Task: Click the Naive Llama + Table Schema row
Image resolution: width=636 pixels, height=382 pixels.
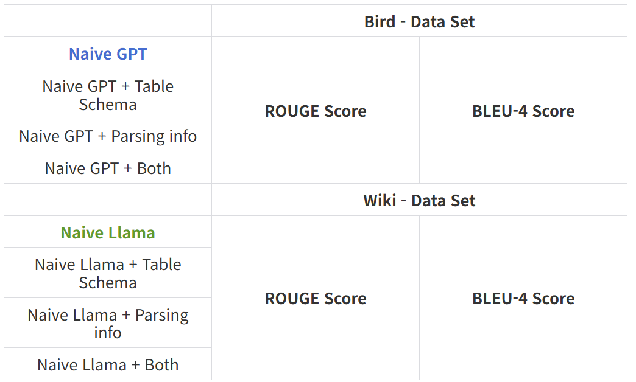Action: 108,273
